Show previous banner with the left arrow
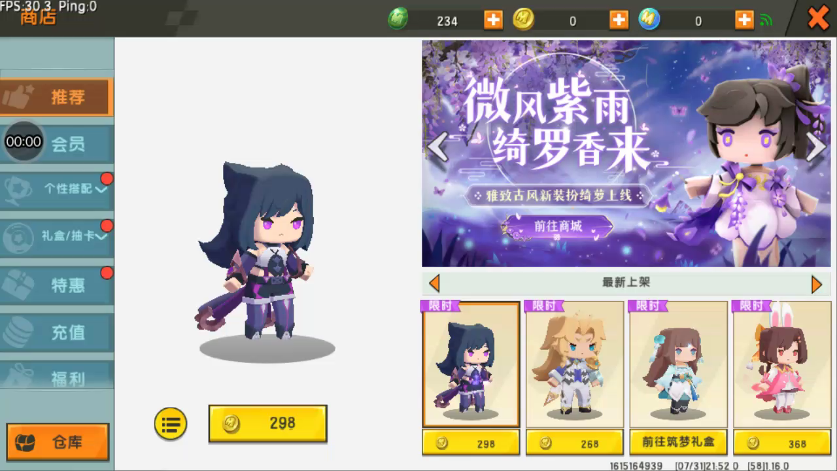The height and width of the screenshot is (471, 837). (x=437, y=147)
